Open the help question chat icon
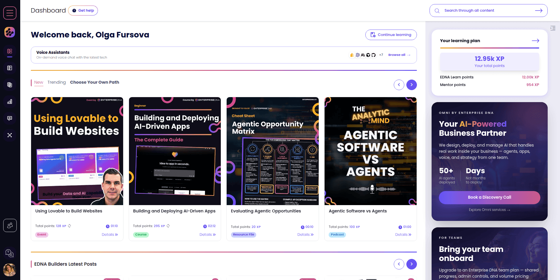The image size is (560, 280). click(x=10, y=253)
